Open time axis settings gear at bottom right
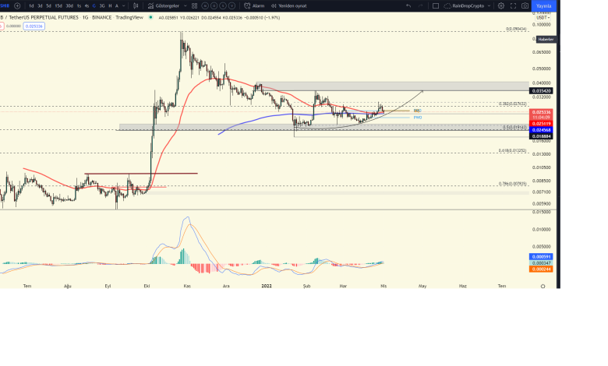Screen dimensions: 608x366 click(543, 286)
